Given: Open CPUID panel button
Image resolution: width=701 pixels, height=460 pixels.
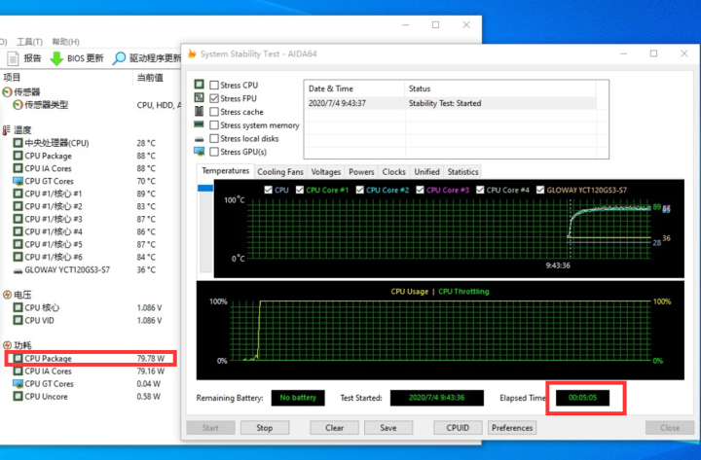Looking at the screenshot, I should pos(458,428).
